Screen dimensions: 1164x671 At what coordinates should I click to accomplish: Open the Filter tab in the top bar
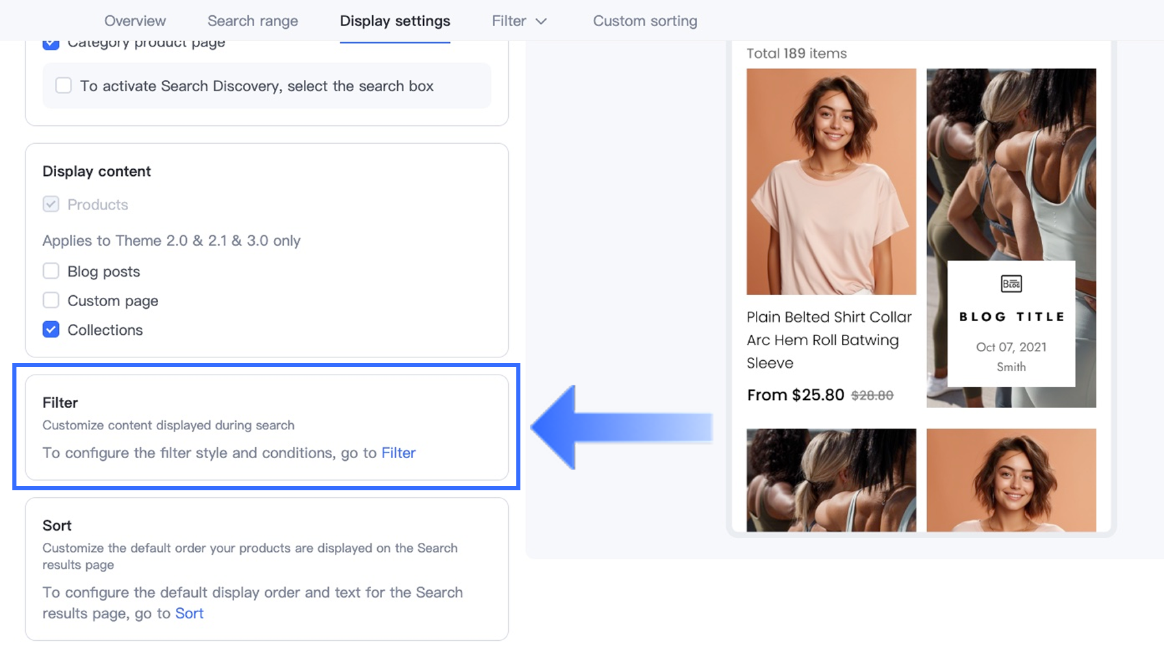click(x=509, y=21)
